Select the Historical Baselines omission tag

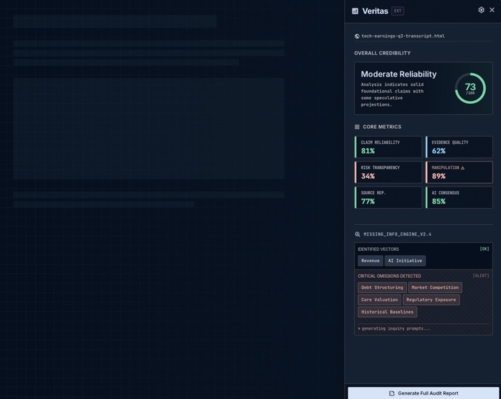387,312
